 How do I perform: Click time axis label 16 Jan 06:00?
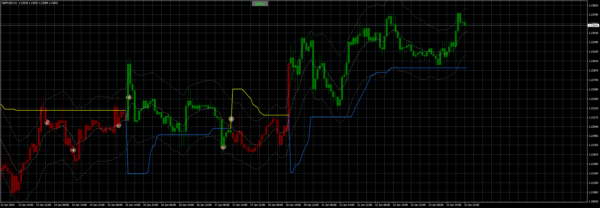[x=168, y=205]
